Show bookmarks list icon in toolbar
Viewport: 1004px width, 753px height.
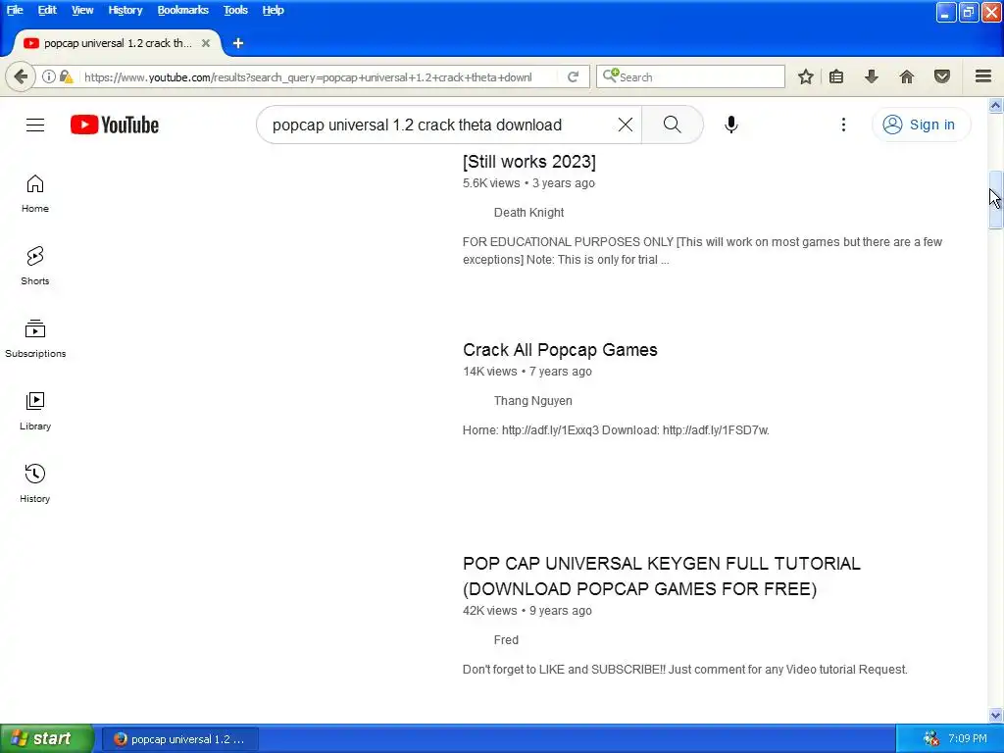836,76
